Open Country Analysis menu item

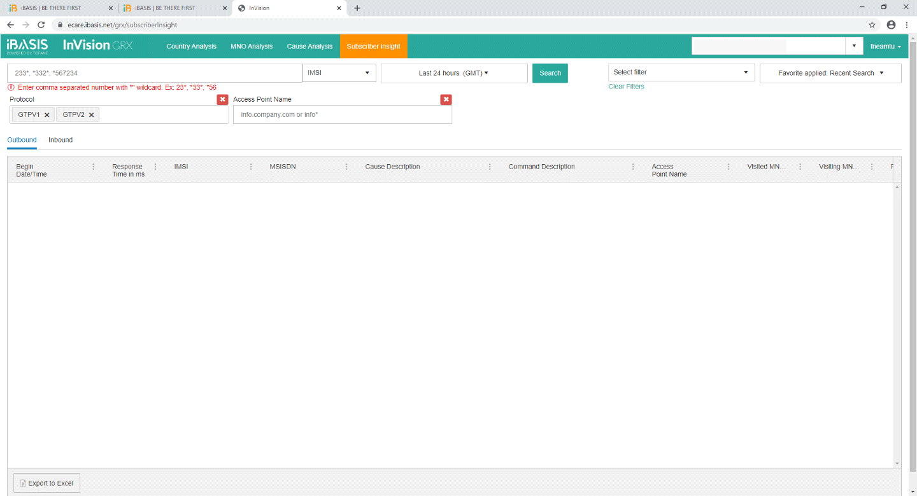pyautogui.click(x=191, y=46)
